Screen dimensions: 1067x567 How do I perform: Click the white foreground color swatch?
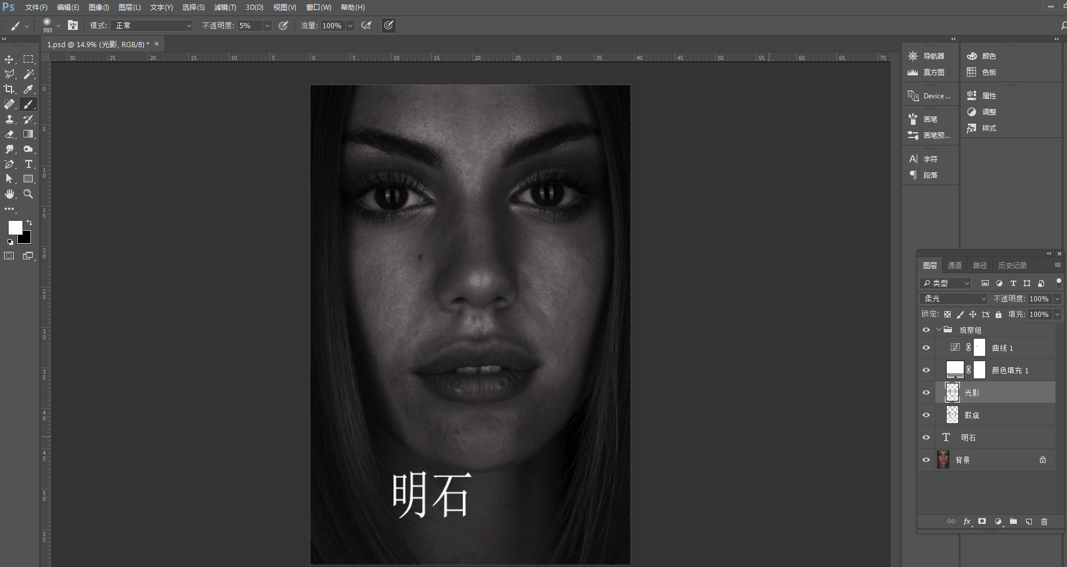pyautogui.click(x=14, y=227)
